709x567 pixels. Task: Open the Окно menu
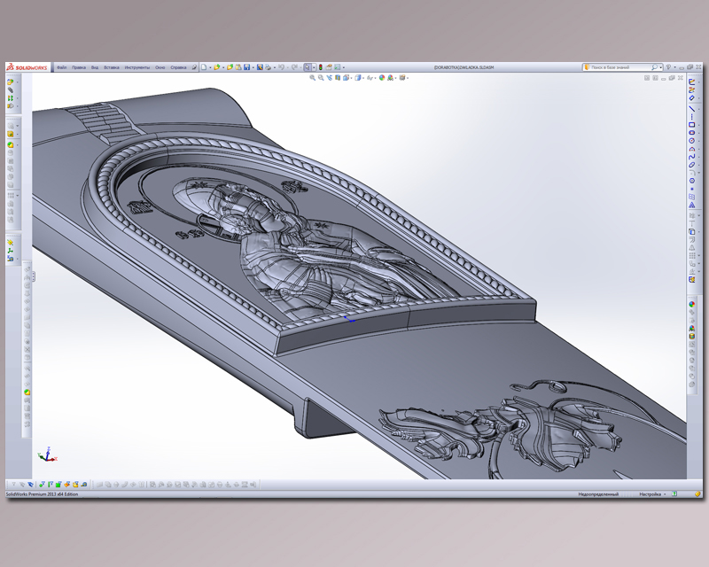pos(160,67)
